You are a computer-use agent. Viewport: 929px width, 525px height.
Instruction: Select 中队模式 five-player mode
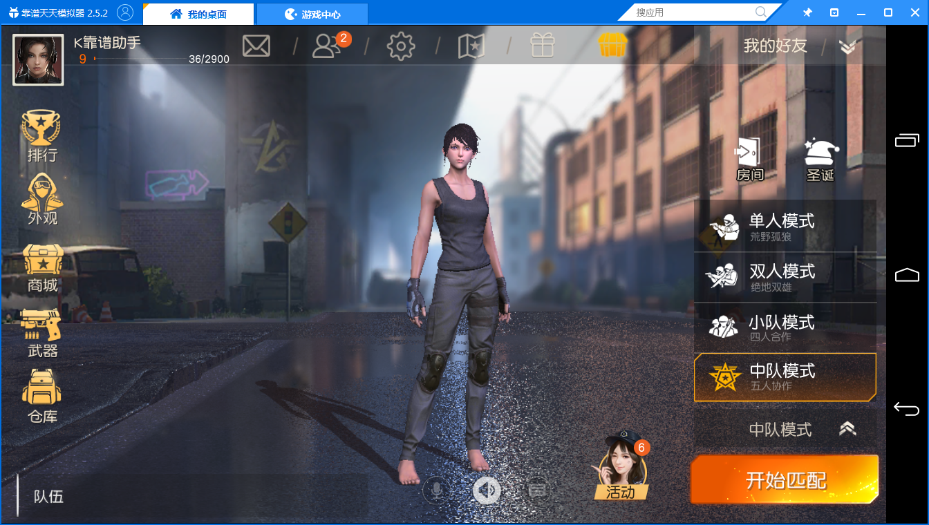point(785,377)
